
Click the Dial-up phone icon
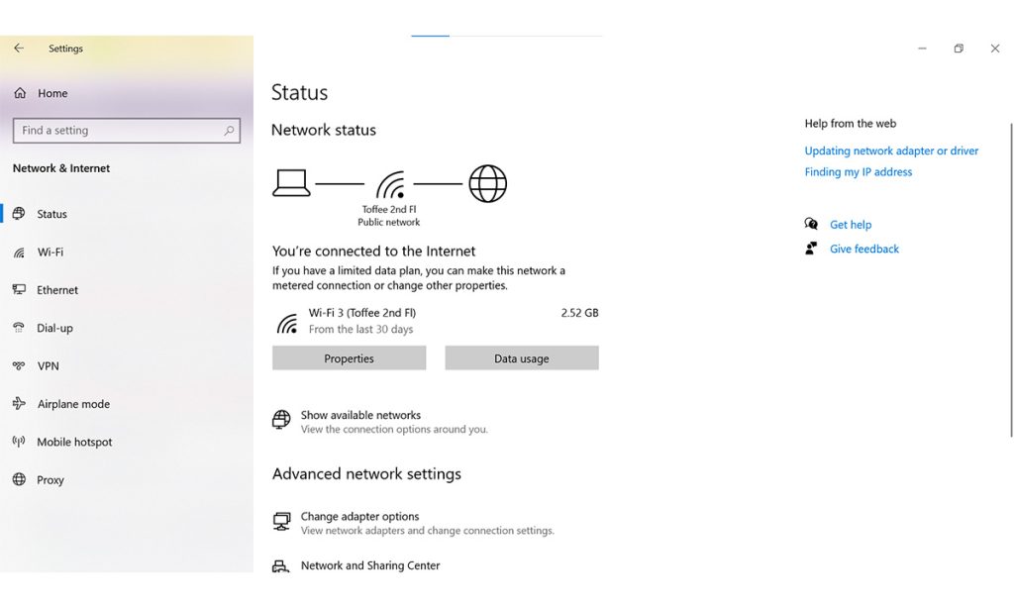20,328
